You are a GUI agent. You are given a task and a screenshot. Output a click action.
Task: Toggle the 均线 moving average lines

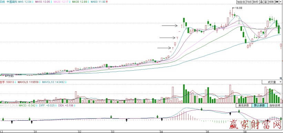tap(249, 2)
